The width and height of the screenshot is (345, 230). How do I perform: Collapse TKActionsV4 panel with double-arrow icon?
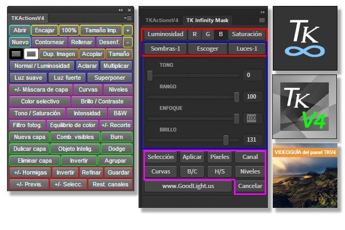[x=121, y=10]
